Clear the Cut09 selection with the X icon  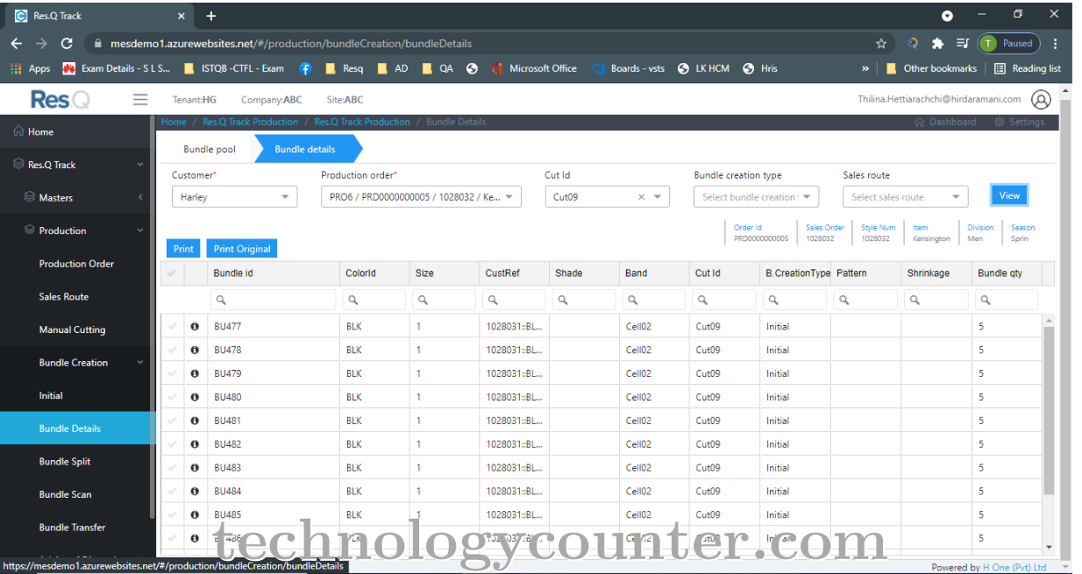[641, 197]
